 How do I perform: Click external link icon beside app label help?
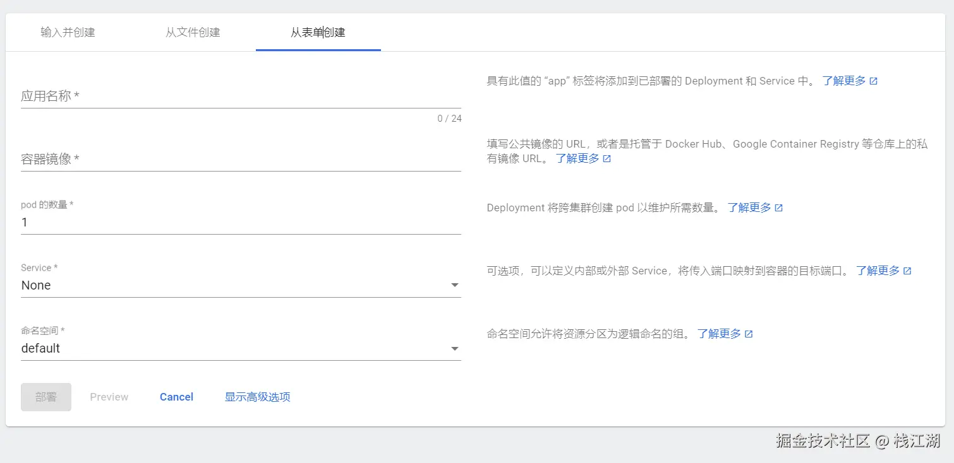pyautogui.click(x=874, y=81)
